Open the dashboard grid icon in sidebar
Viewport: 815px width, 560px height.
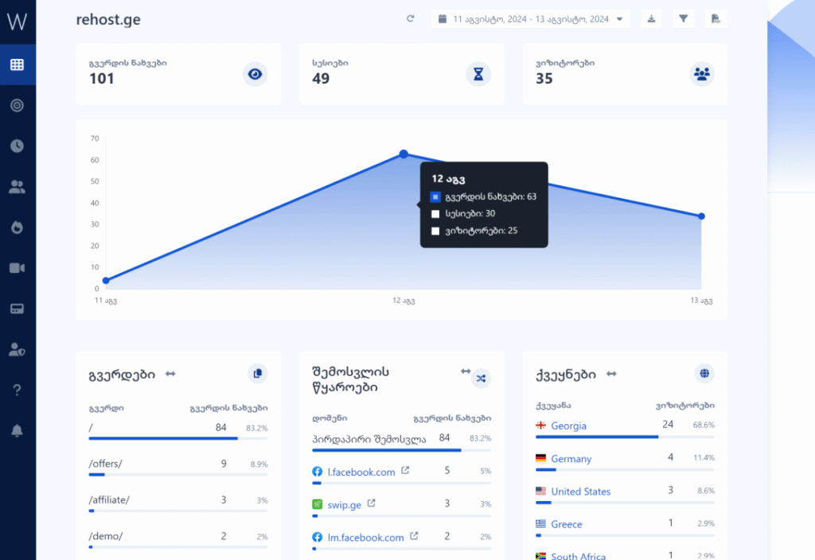[x=17, y=64]
